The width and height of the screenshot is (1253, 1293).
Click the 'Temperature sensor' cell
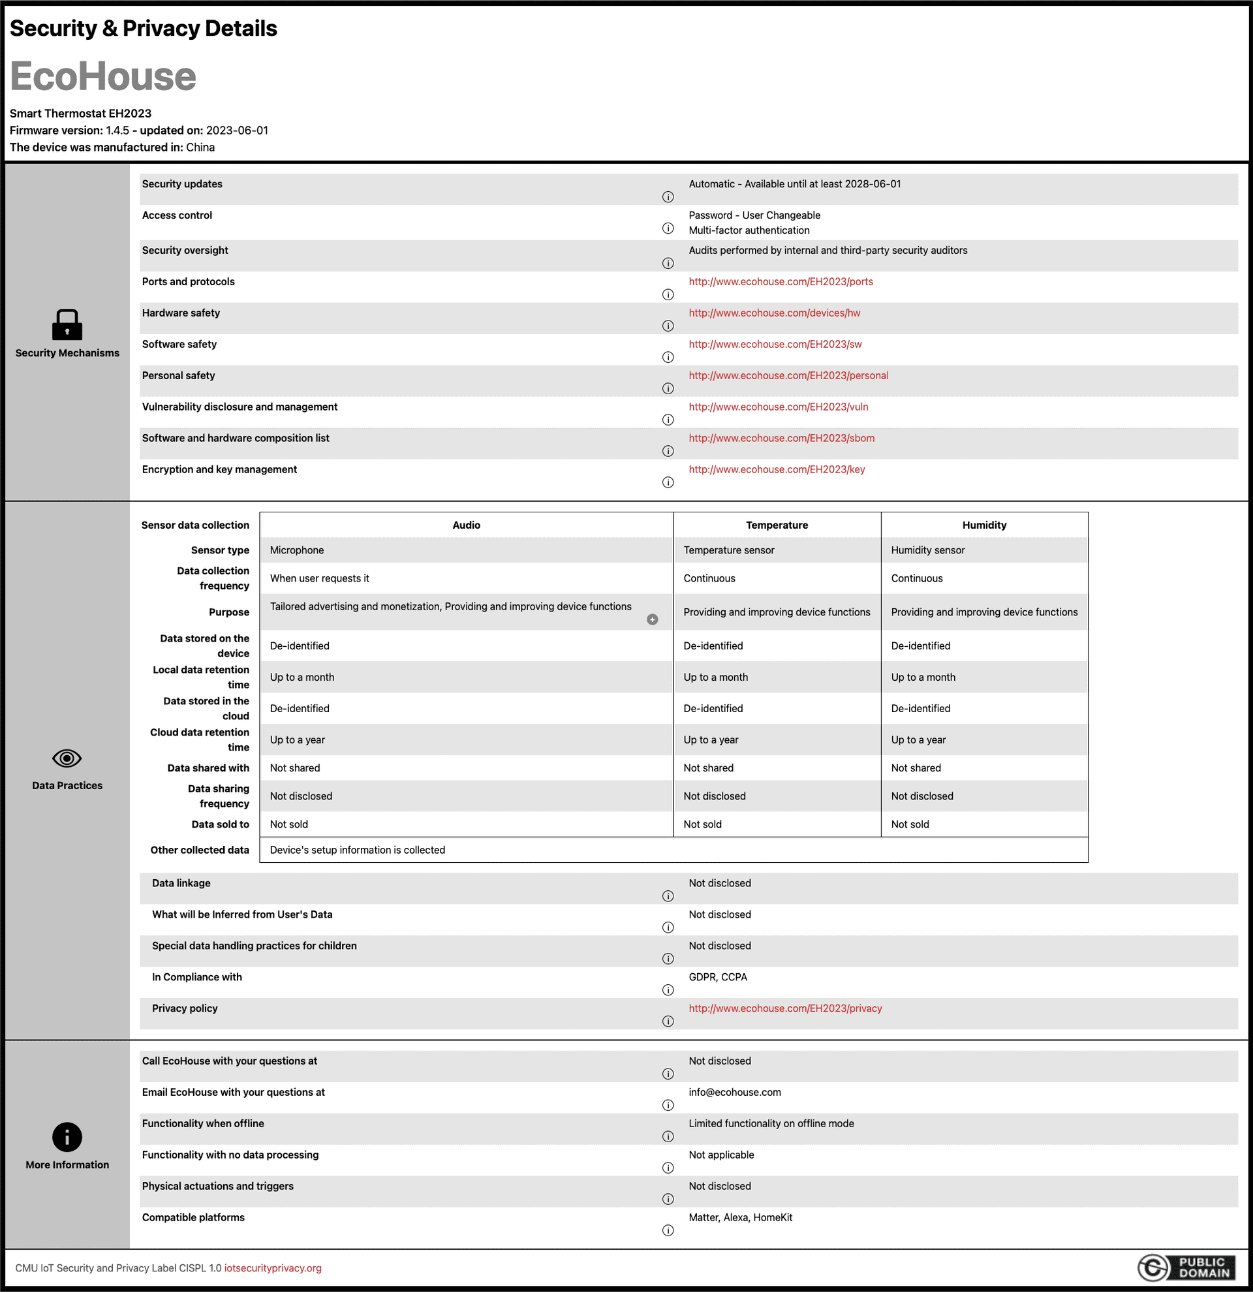(x=777, y=550)
